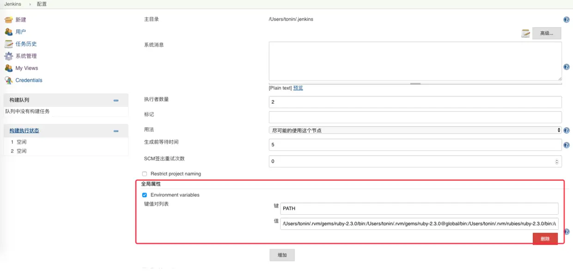Click the 构建队列 panel title
This screenshot has height=271, width=573.
[19, 100]
